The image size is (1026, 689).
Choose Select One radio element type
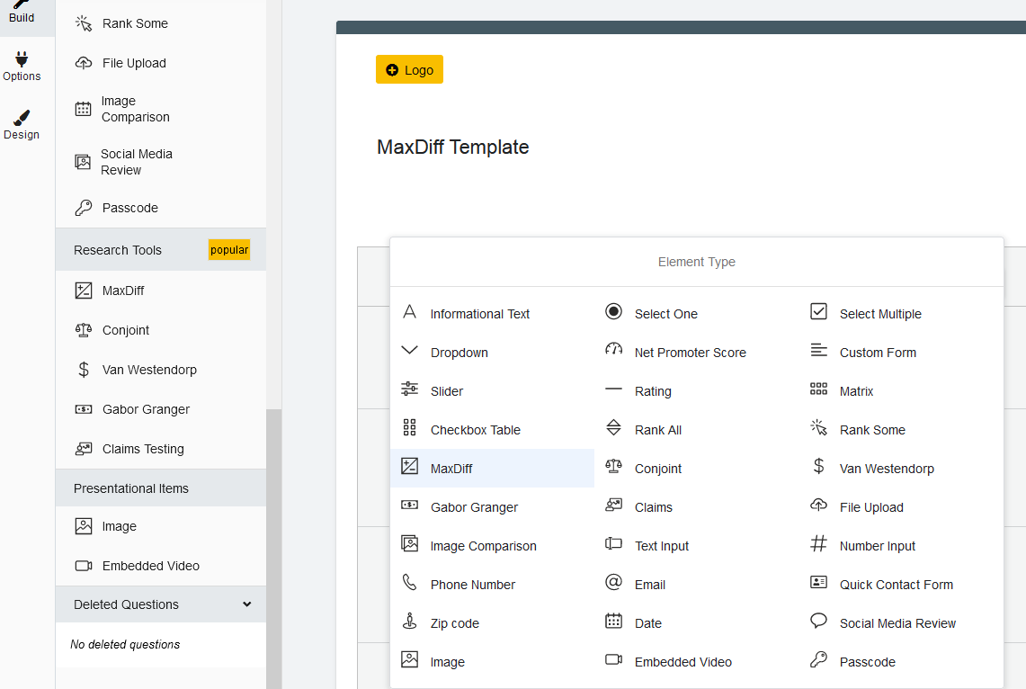[665, 314]
